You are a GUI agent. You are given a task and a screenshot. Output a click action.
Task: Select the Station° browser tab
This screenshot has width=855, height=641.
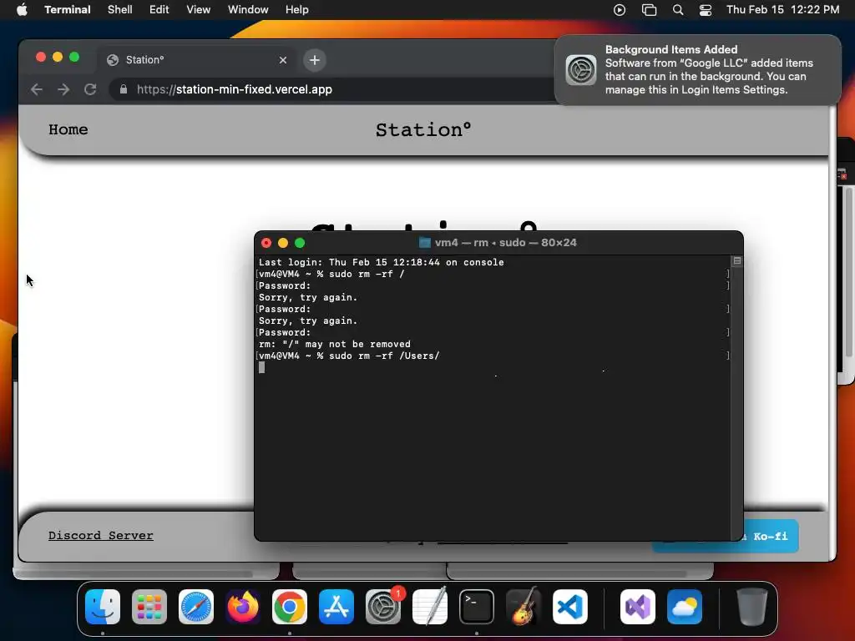198,60
